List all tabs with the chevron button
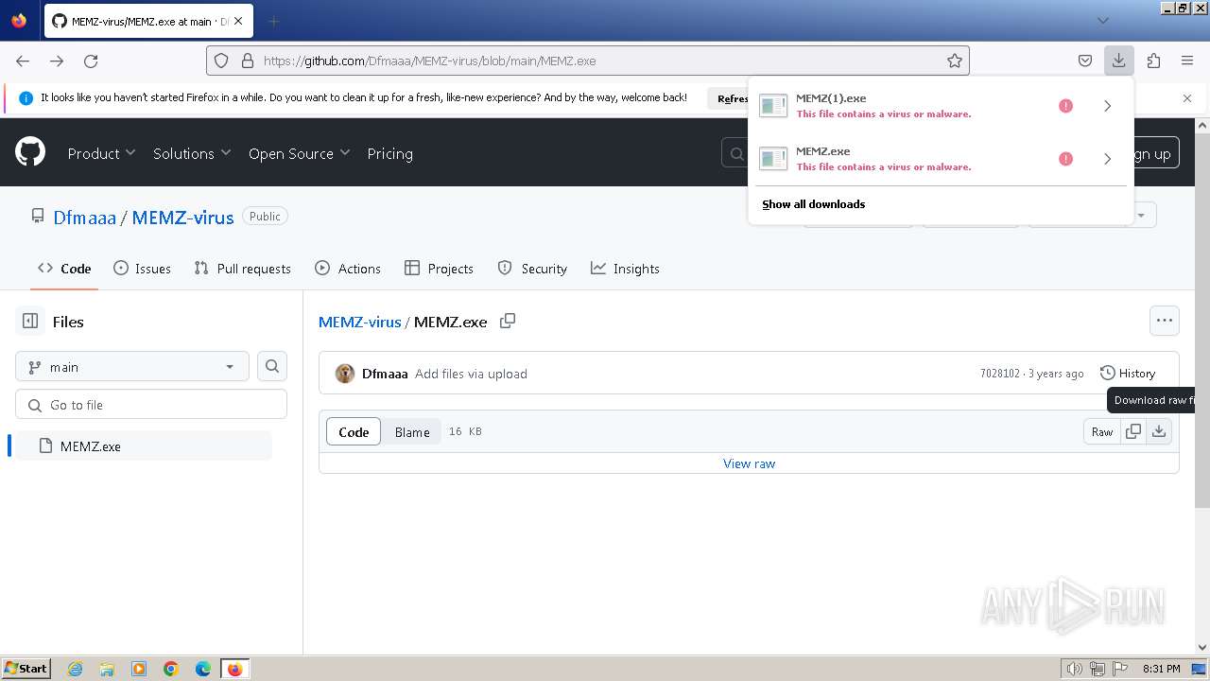This screenshot has height=681, width=1210. (x=1102, y=21)
